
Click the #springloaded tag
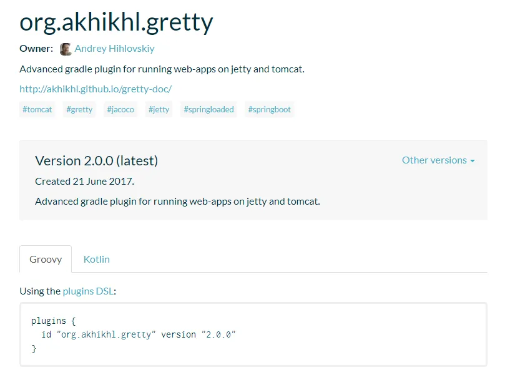(x=208, y=109)
